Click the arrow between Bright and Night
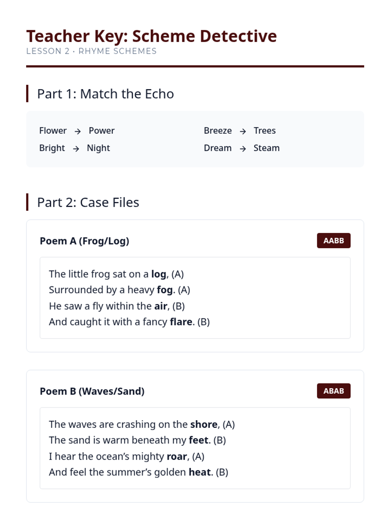 76,149
